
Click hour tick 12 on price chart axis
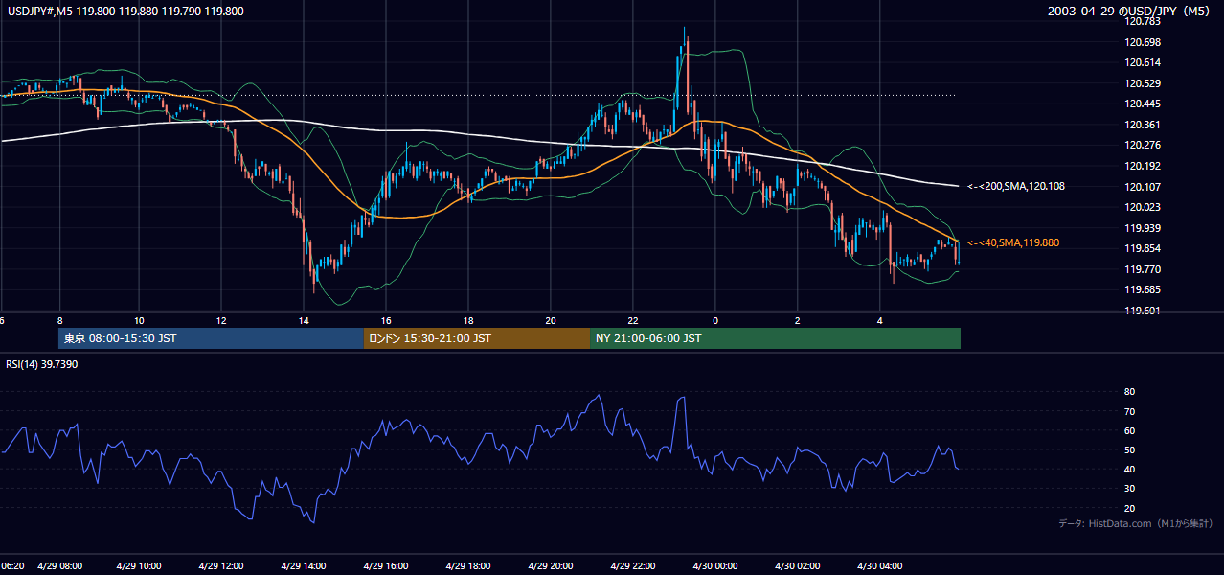222,320
